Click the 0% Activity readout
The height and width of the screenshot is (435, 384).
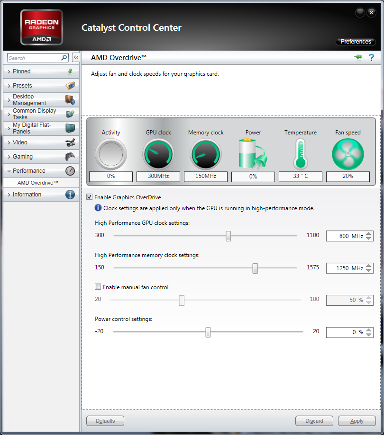coord(111,177)
